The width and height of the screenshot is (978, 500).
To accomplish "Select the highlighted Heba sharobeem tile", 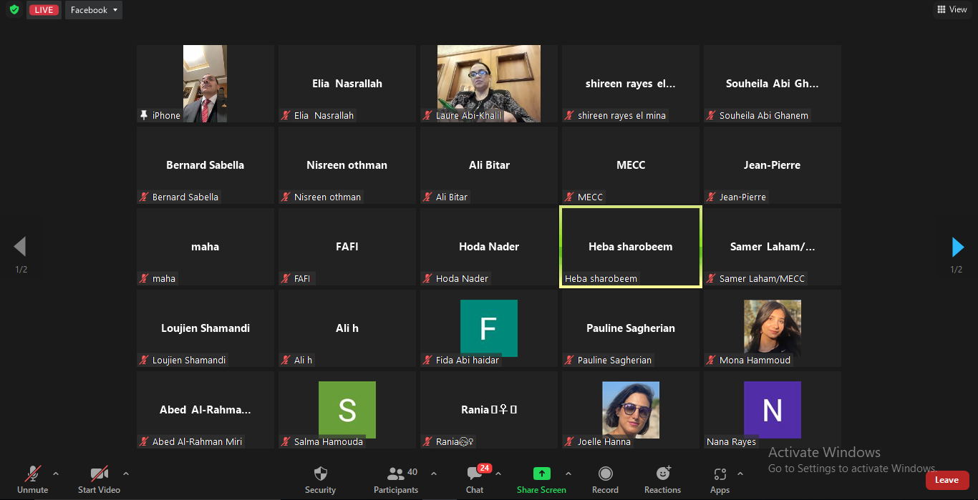I will [631, 247].
